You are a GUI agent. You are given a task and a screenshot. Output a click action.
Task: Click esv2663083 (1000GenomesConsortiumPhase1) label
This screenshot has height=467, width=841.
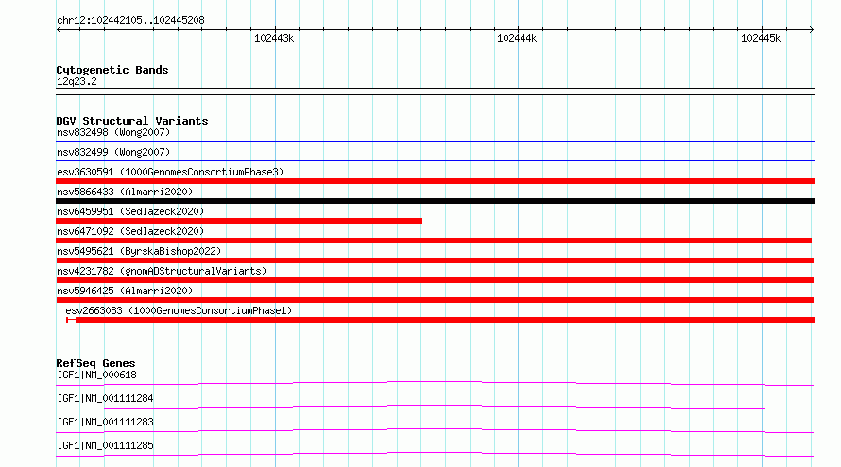pos(179,310)
